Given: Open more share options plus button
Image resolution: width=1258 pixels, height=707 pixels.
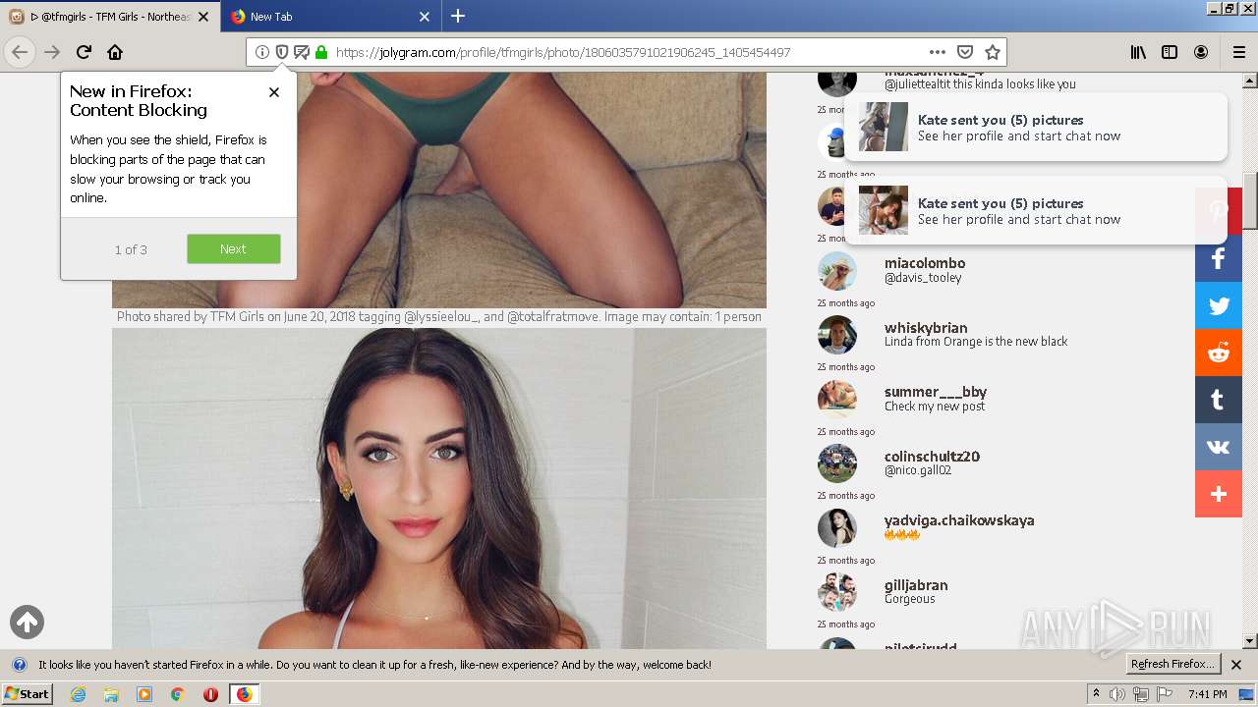Looking at the screenshot, I should 1219,494.
